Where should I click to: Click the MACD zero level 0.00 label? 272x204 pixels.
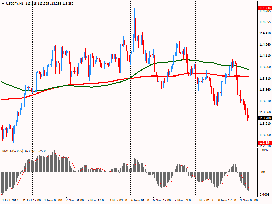pyautogui.click(x=262, y=172)
